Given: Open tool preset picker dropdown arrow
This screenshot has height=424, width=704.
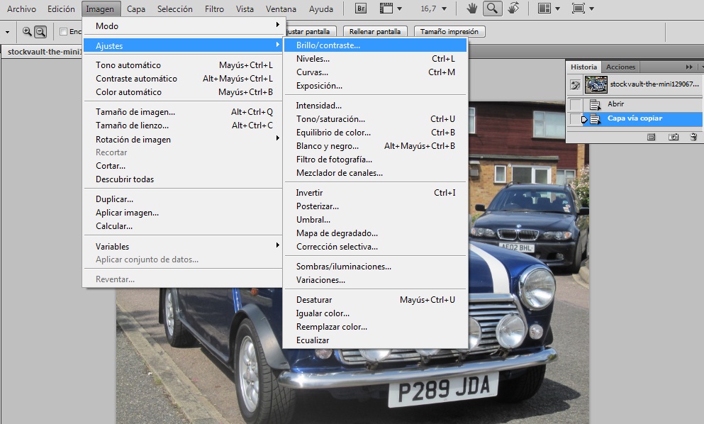Looking at the screenshot, I should point(7,32).
